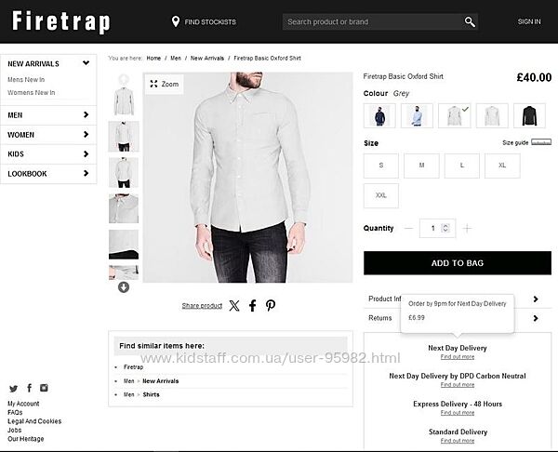Select the navy blue shirt colour swatch
The image size is (558, 452).
coord(379,115)
